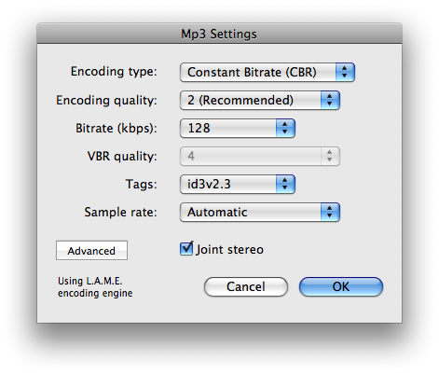The height and width of the screenshot is (374, 439).
Task: Uncheck the Joint stereo checkbox
Action: (186, 249)
